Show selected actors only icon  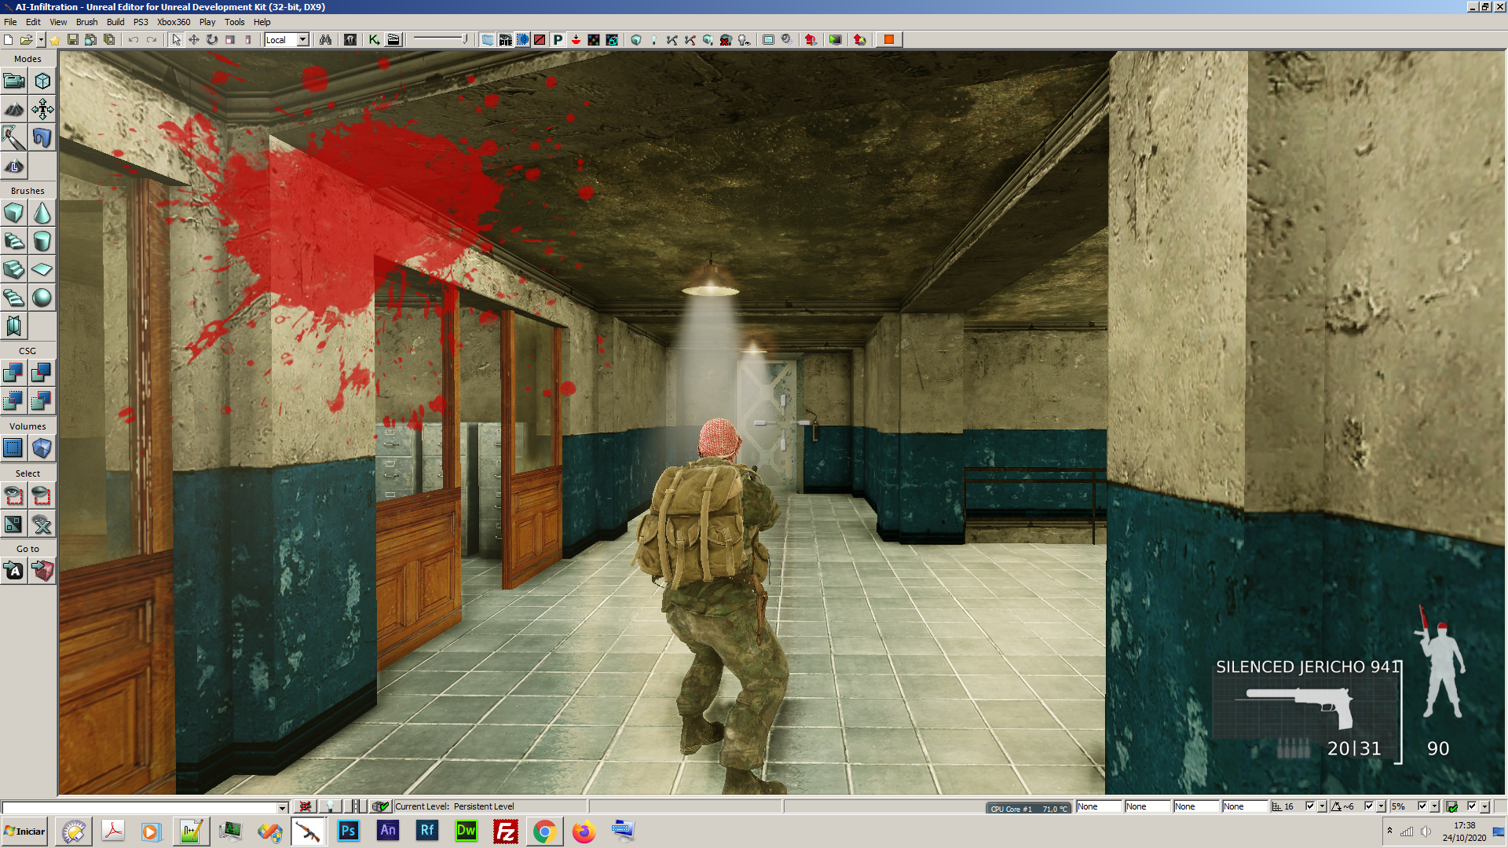click(x=14, y=495)
